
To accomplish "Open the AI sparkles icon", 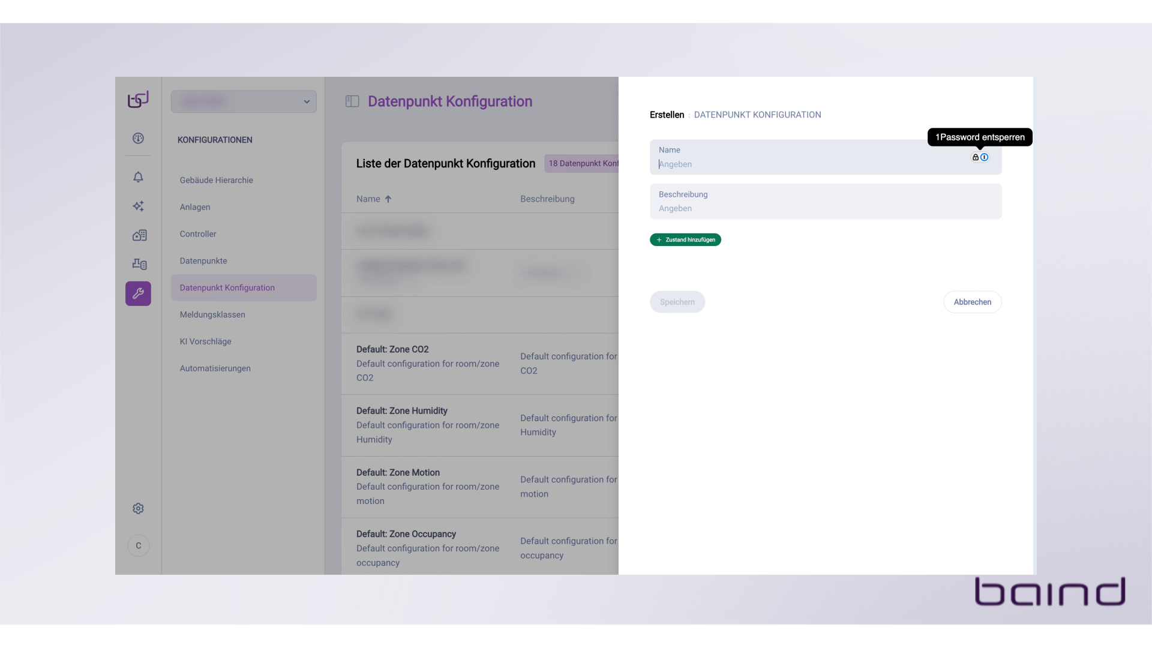I will 138,206.
